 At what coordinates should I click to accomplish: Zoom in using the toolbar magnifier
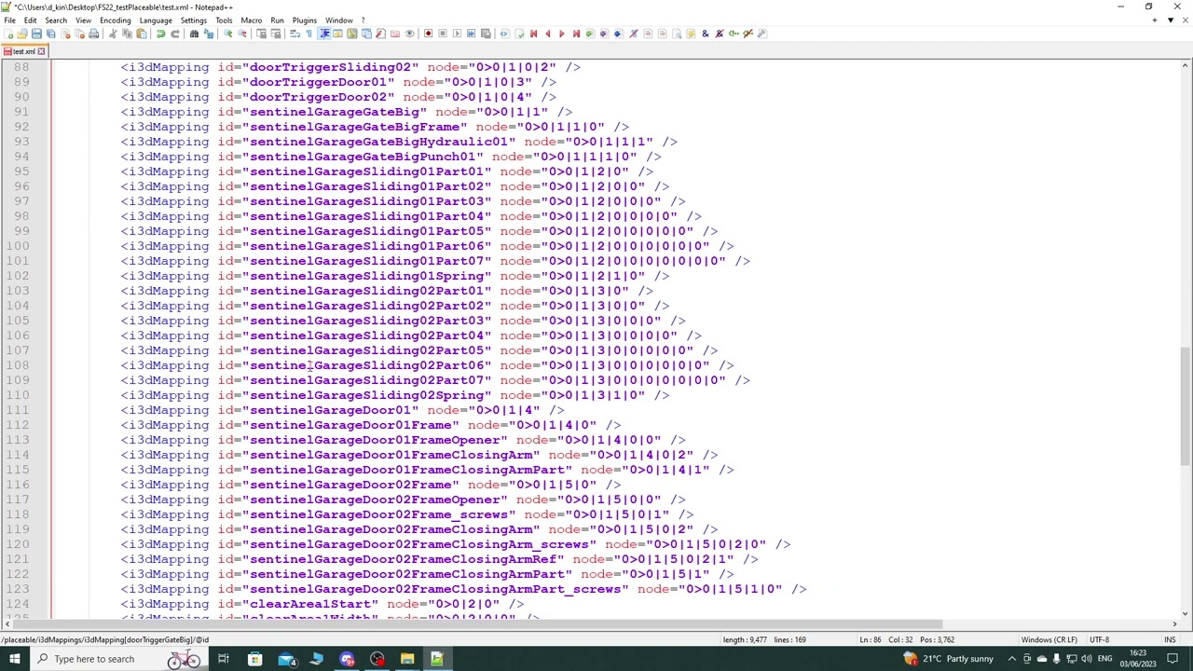(227, 34)
